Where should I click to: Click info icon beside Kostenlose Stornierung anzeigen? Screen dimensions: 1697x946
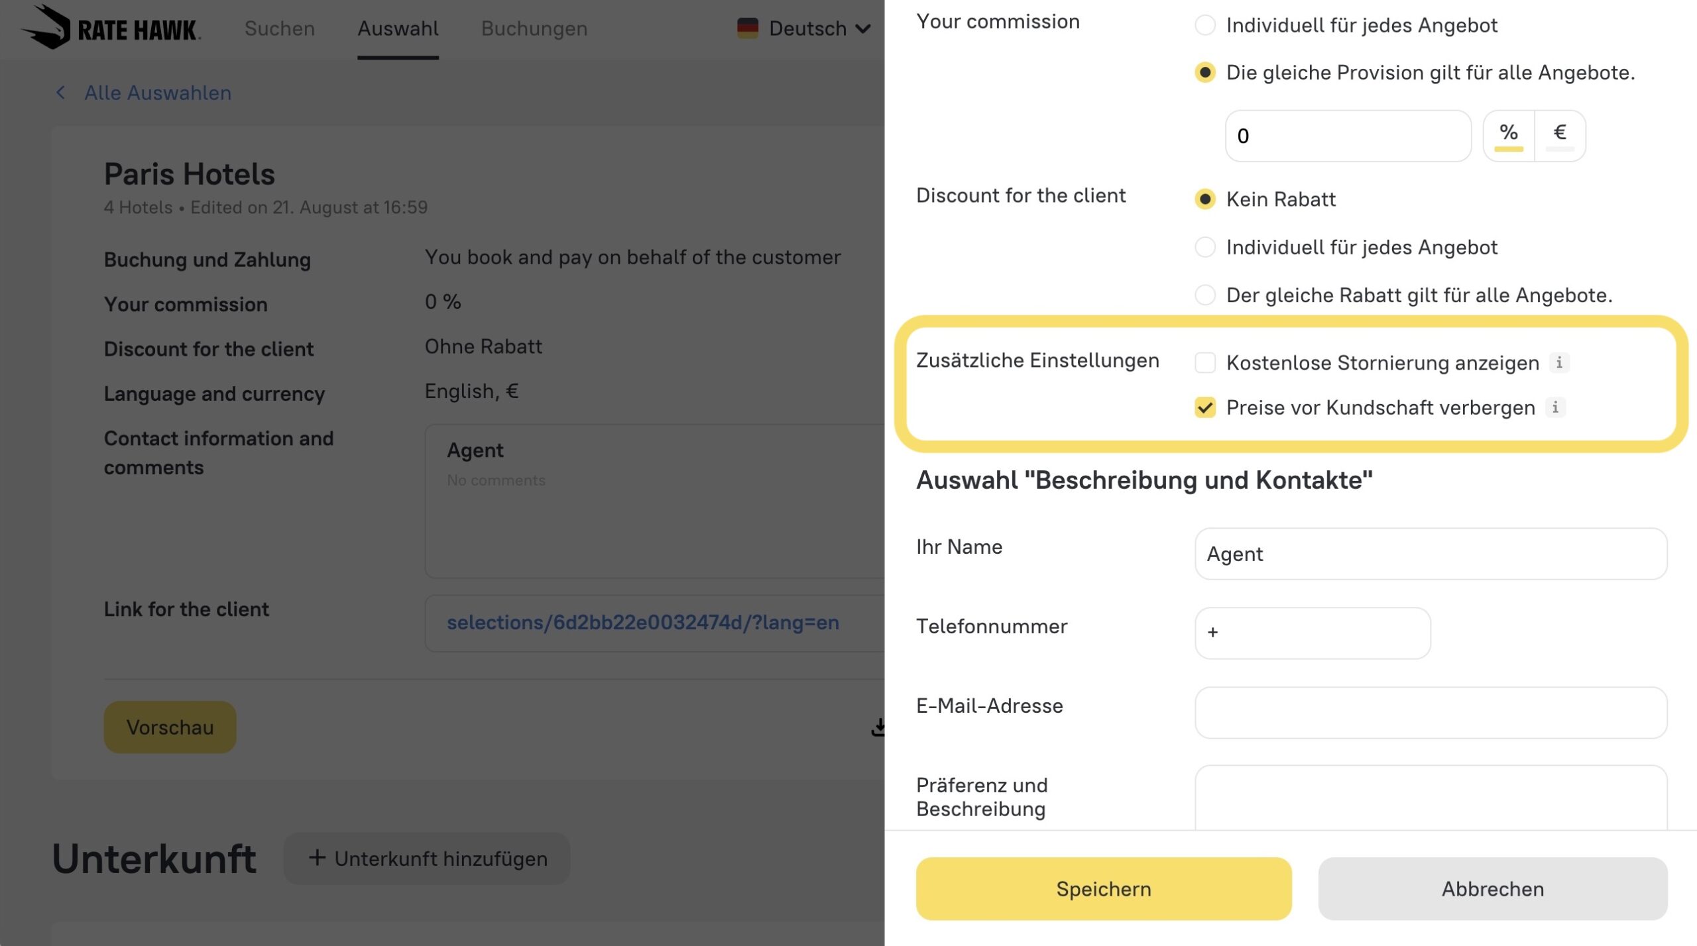[1558, 362]
